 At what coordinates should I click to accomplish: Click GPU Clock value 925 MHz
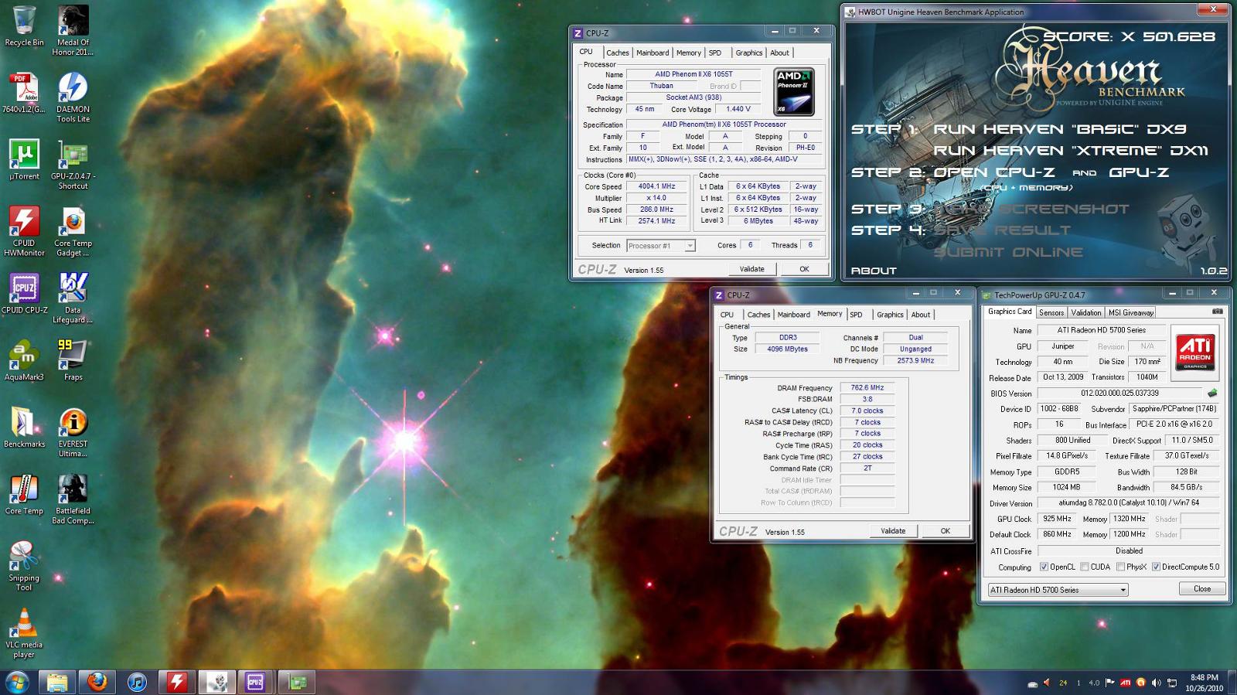pyautogui.click(x=1057, y=519)
